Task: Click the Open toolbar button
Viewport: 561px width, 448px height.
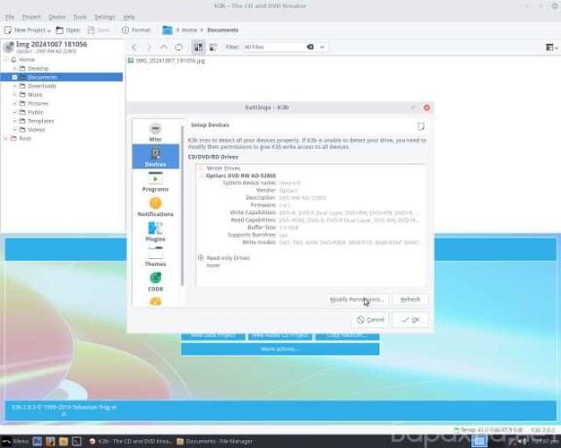Action: [68, 30]
